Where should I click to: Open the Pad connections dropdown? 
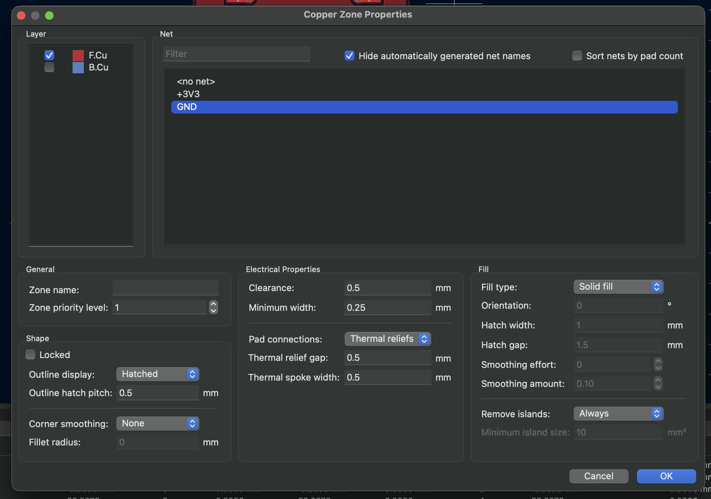pos(387,339)
